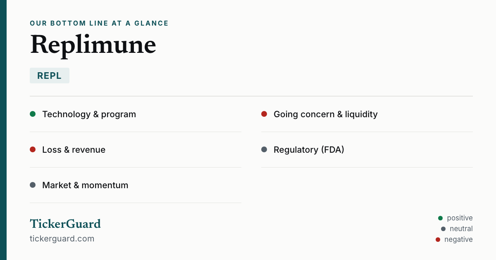Screen dimensions: 496x260
Task: Select the Market & momentum row label
Action: pyautogui.click(x=85, y=185)
